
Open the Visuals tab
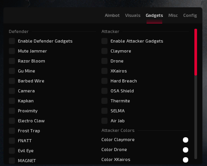(x=133, y=15)
